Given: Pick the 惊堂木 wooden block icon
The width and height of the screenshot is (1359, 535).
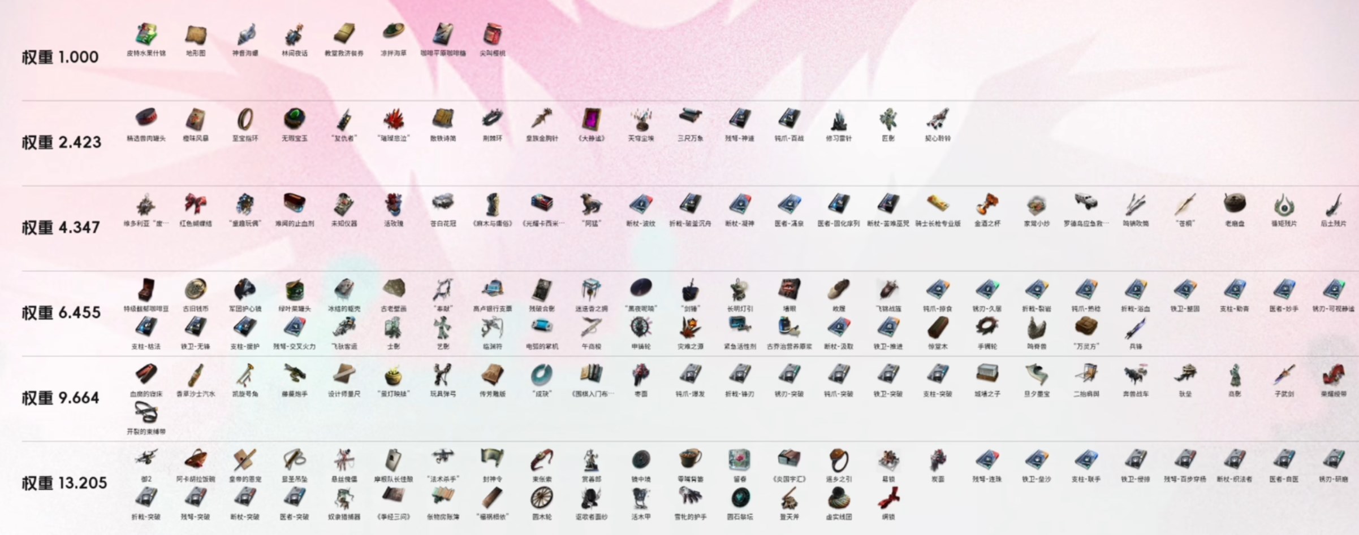Looking at the screenshot, I should point(937,327).
